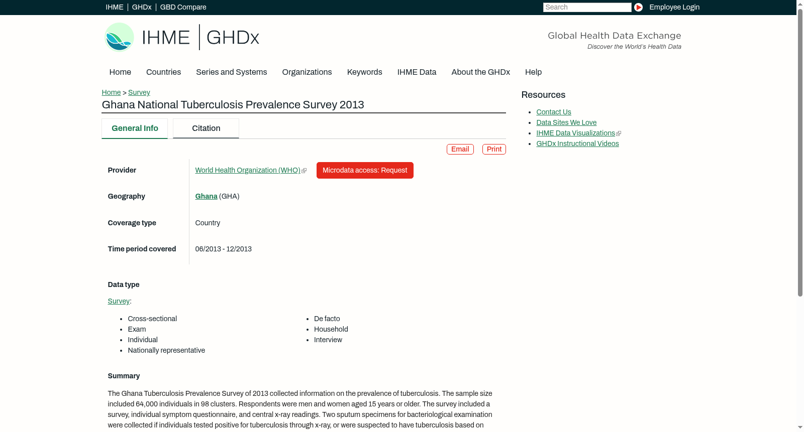Click the 'Data type' heading
The image size is (804, 432).
click(x=123, y=284)
